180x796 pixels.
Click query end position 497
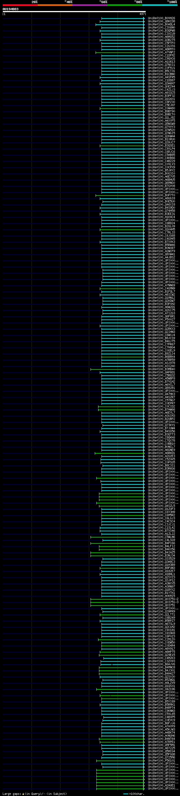tap(142, 14)
